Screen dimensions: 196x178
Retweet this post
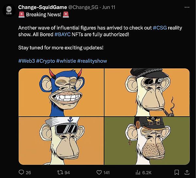pyautogui.click(x=60, y=172)
